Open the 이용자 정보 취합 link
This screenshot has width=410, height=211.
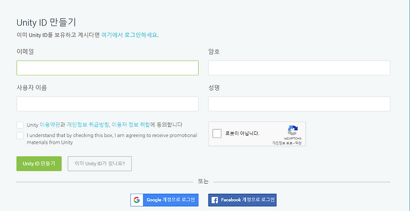coord(131,125)
